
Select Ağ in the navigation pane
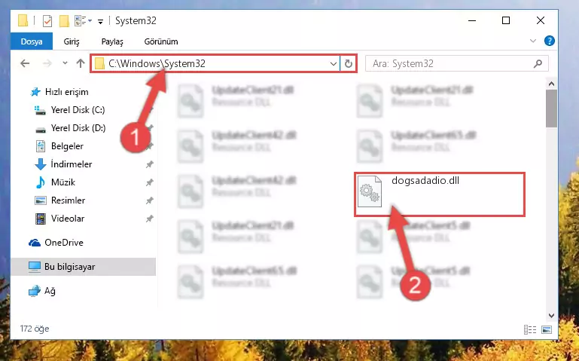coord(42,291)
